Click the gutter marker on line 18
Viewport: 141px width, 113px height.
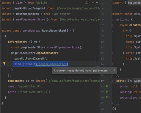(x=107, y=86)
